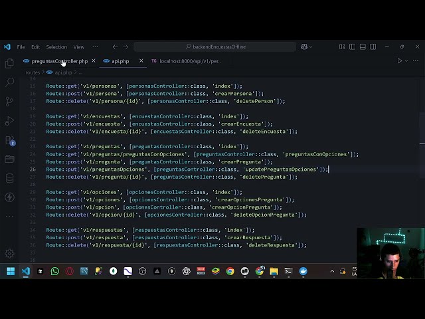Switch to preguntasController.php tab
This screenshot has height=319, width=425.
tap(59, 61)
